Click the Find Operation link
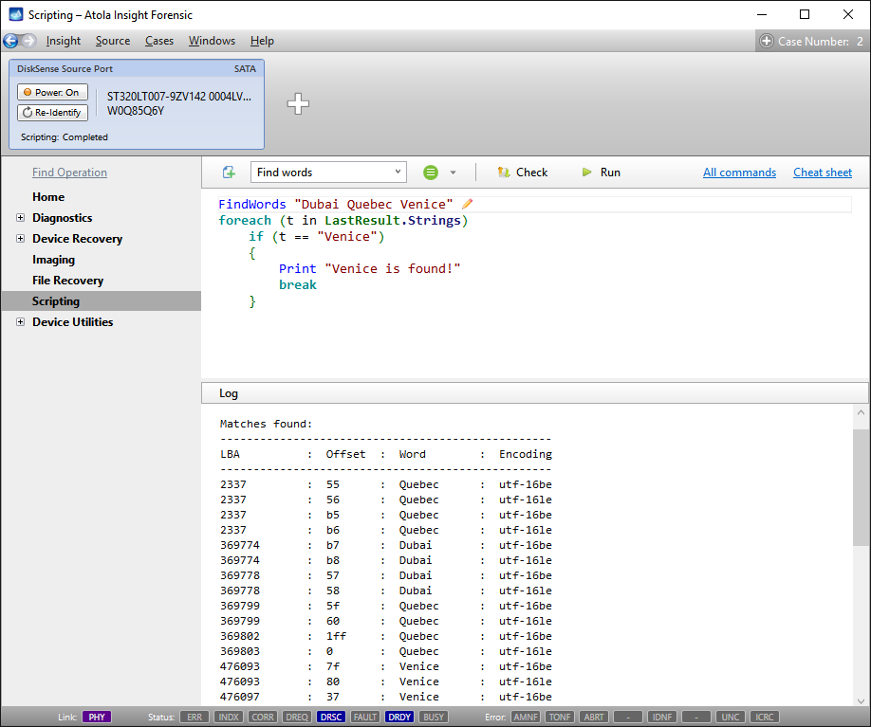This screenshot has height=727, width=871. coord(69,173)
